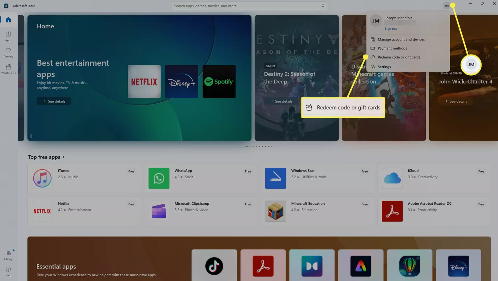The image size is (498, 281).
Task: Open the Disney+ tile in Essential apps
Action: [x=459, y=265]
